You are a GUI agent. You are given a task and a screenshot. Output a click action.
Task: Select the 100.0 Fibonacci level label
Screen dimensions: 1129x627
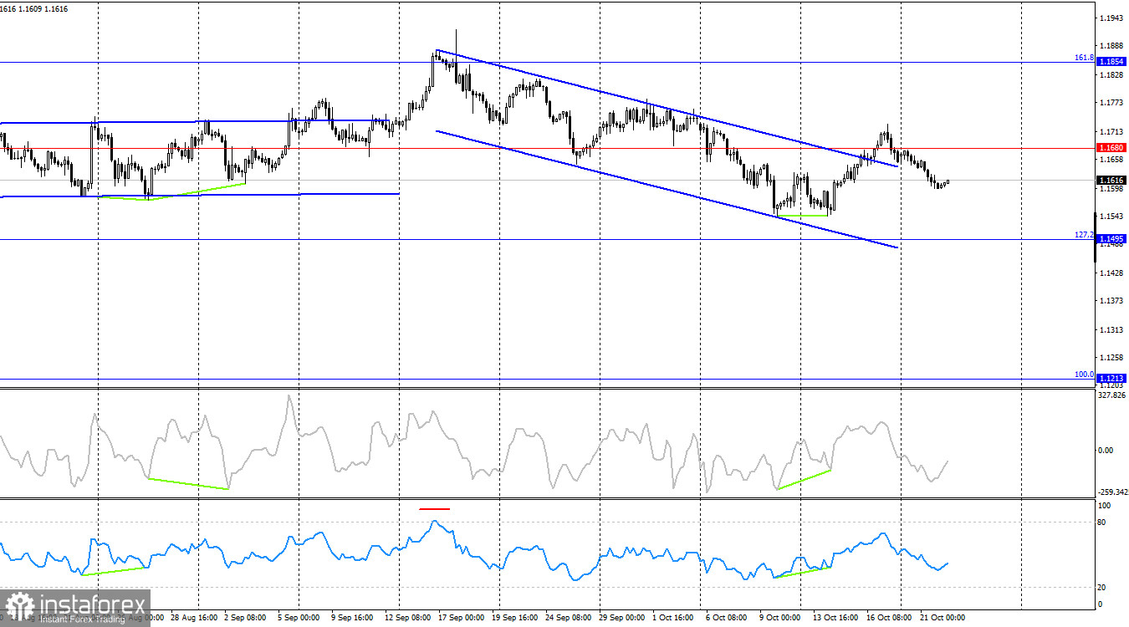[1084, 375]
